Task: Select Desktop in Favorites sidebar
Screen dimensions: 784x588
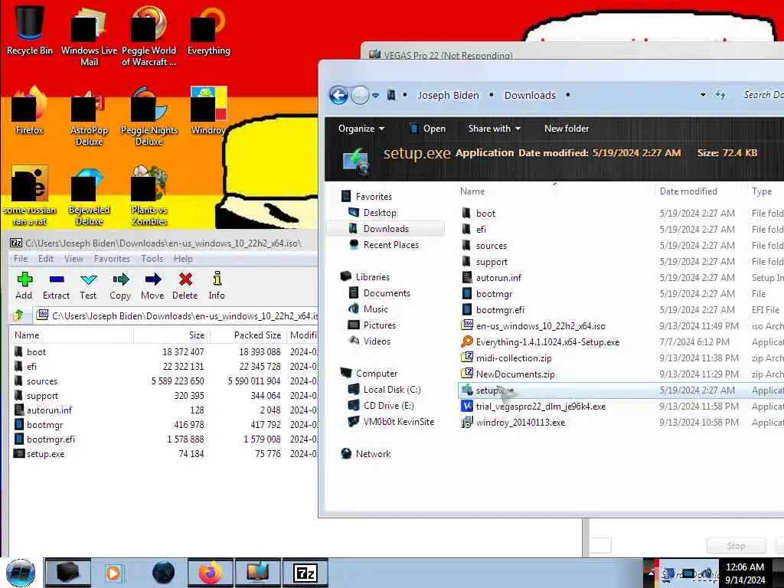Action: click(380, 213)
